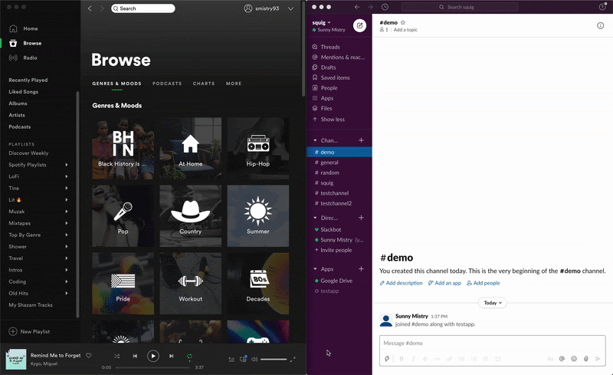Screen dimensions: 613x375
Task: Like the song Remind Me to Forget
Action: coord(89,355)
